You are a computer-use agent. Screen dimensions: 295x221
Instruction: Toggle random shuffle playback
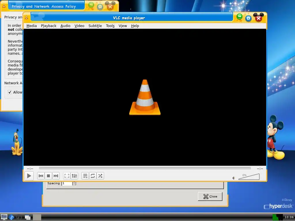pyautogui.click(x=100, y=176)
